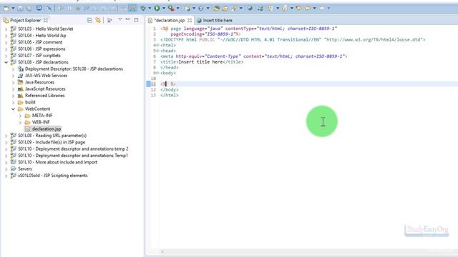
Task: Collapse the WebContent folder
Action: tap(13, 109)
